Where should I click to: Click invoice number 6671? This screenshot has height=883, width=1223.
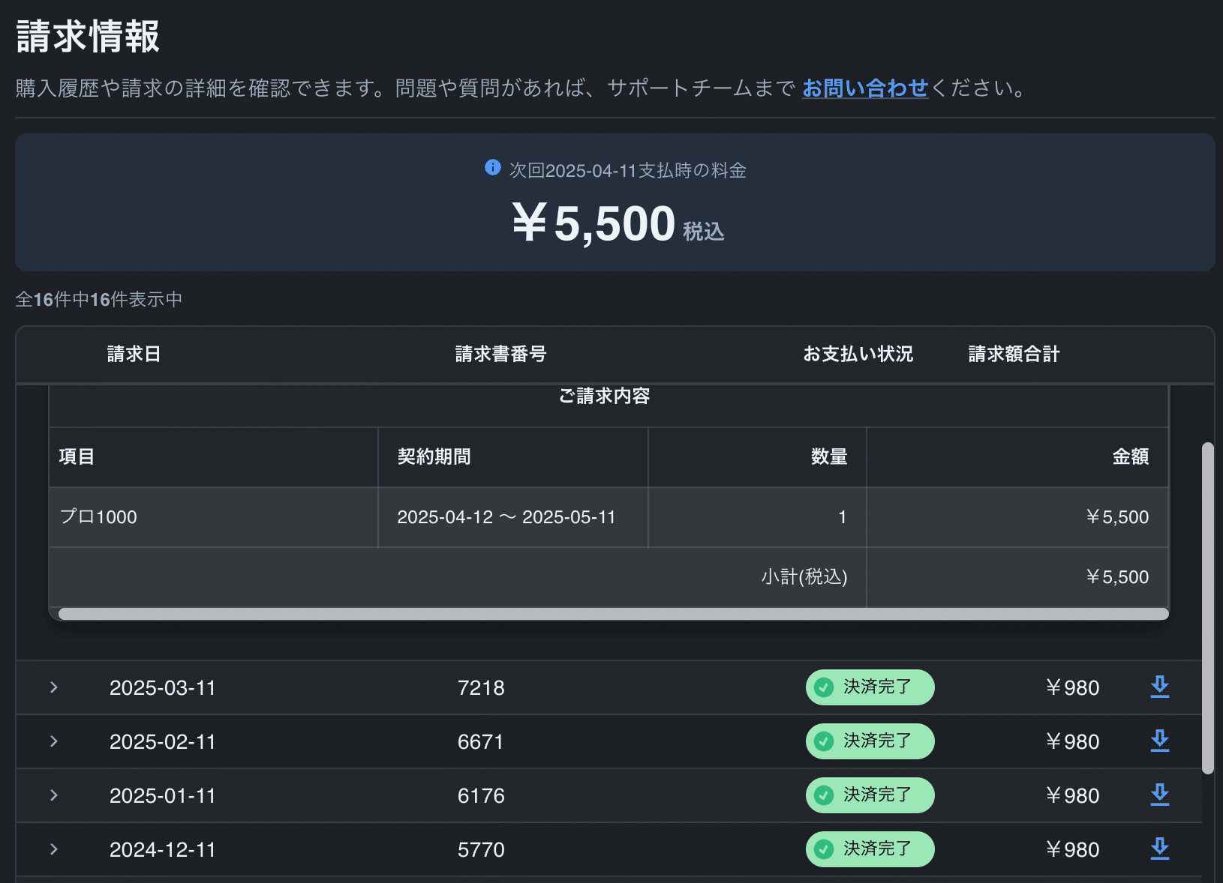pyautogui.click(x=480, y=741)
